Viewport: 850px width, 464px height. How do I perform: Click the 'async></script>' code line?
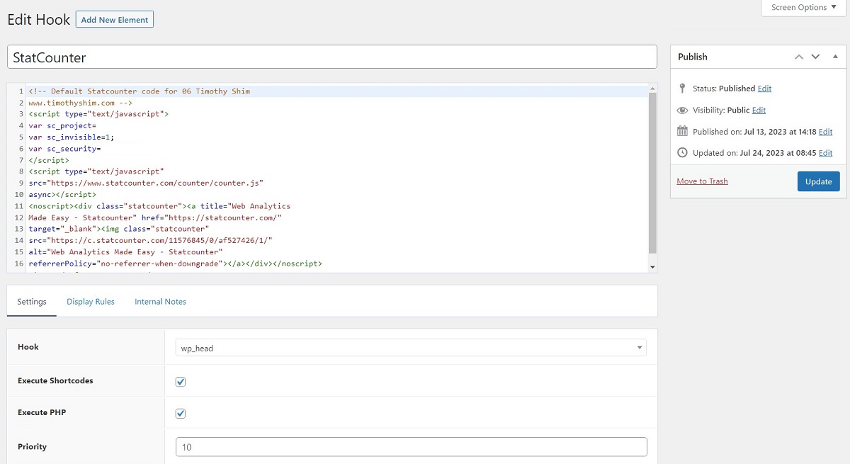point(62,194)
